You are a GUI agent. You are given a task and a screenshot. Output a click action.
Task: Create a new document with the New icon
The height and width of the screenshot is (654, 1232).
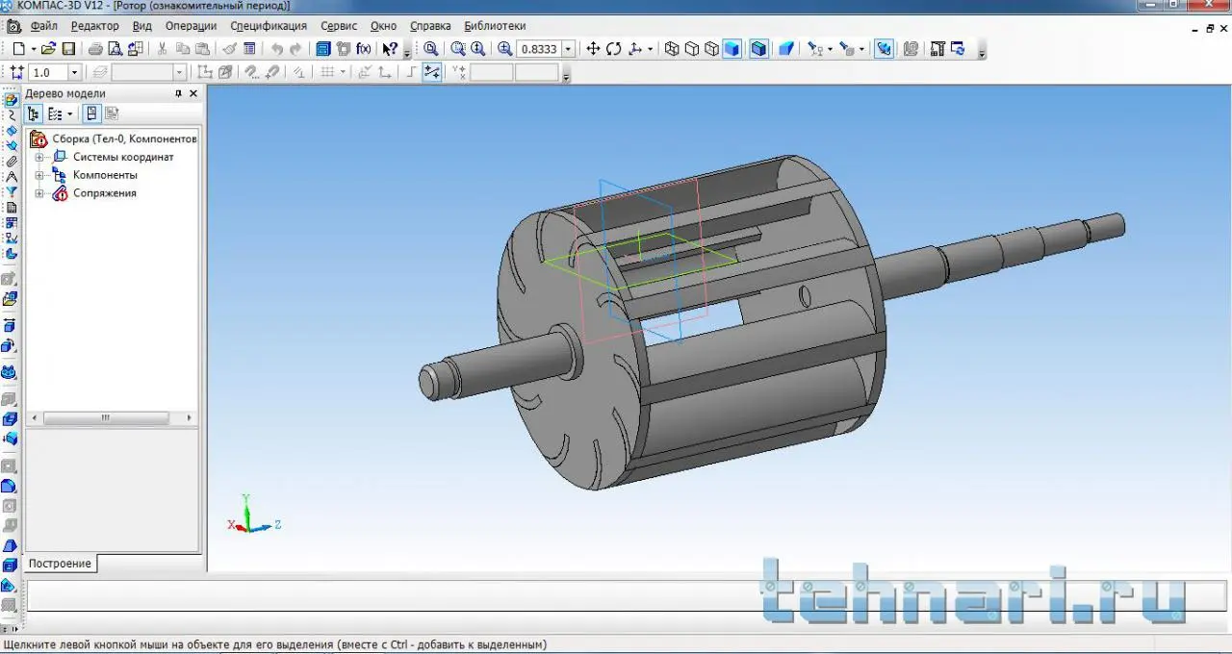pos(18,48)
